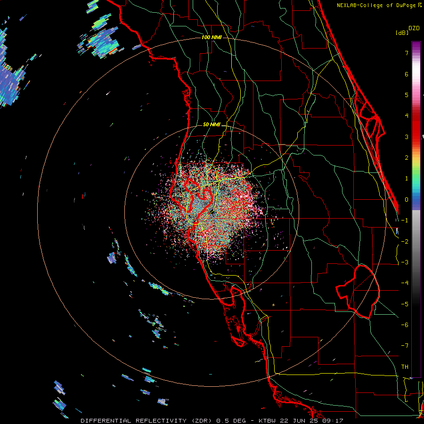Click the 3 value on color scale
Viewport: 424px width, 424px height.
tap(407, 137)
